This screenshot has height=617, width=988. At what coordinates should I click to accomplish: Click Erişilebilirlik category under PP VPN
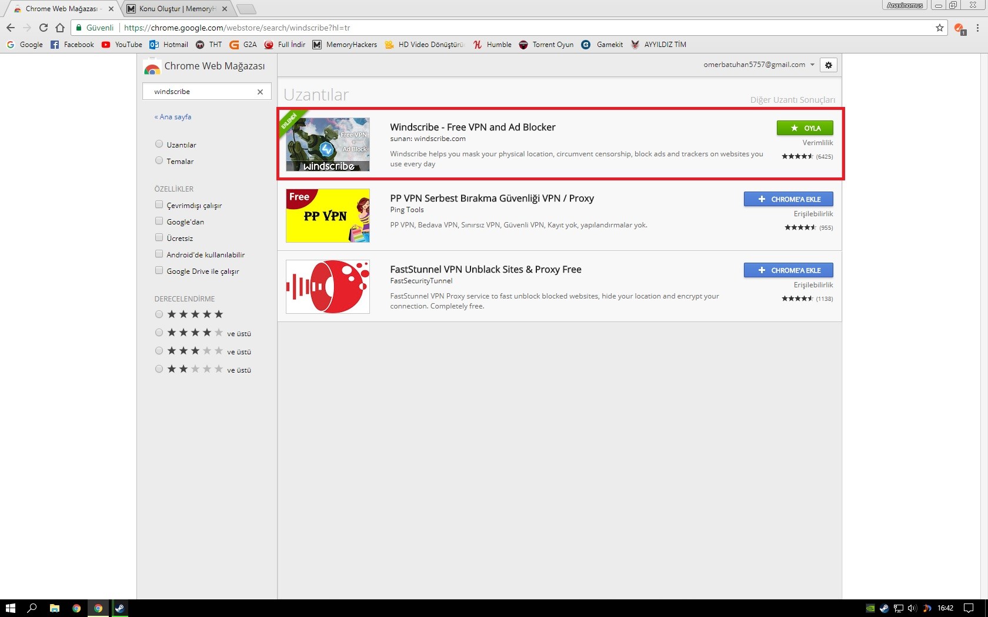pyautogui.click(x=813, y=214)
